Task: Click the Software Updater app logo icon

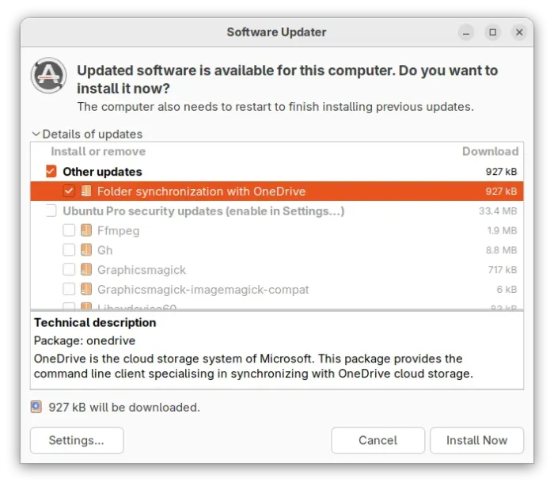Action: [48, 75]
